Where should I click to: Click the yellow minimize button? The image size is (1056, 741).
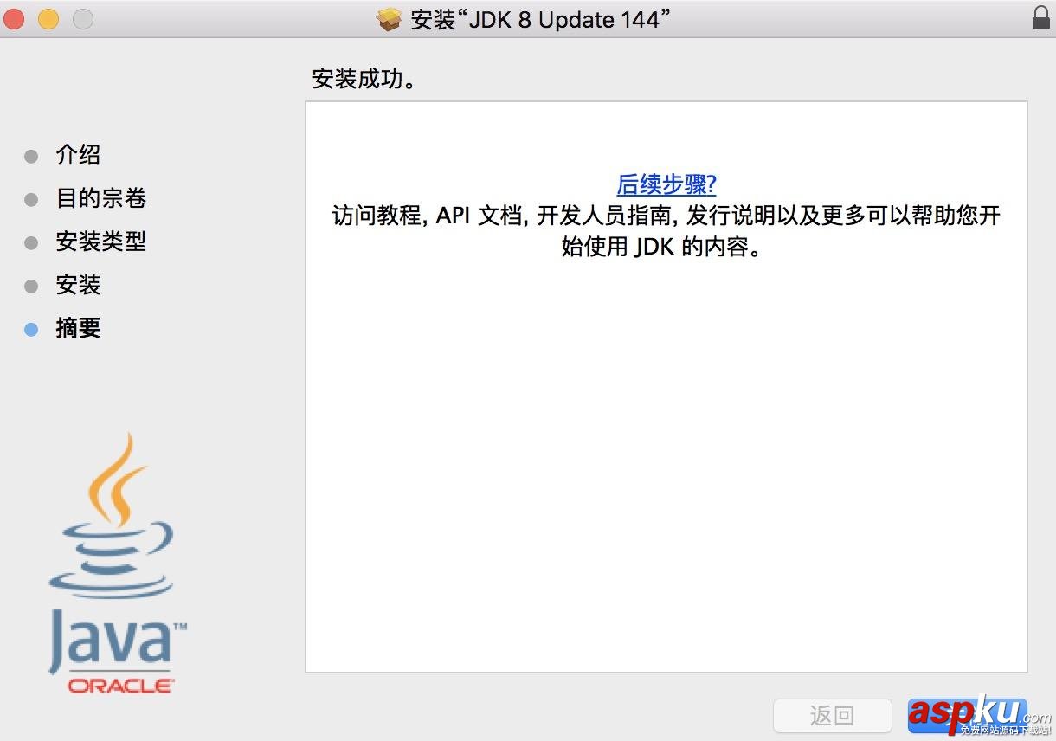[x=48, y=18]
